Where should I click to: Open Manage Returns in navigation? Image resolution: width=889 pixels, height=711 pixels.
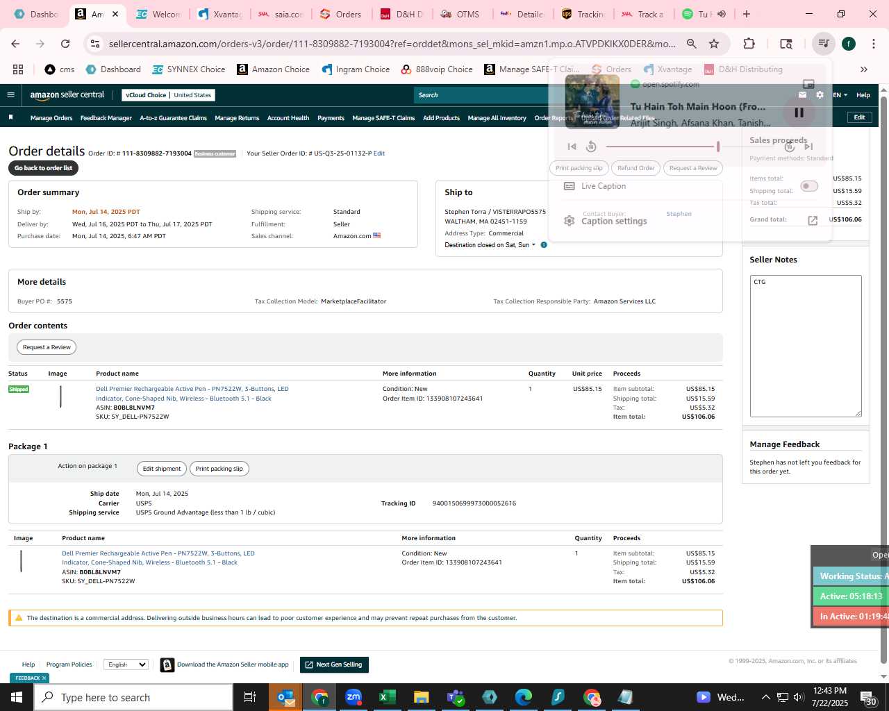237,118
